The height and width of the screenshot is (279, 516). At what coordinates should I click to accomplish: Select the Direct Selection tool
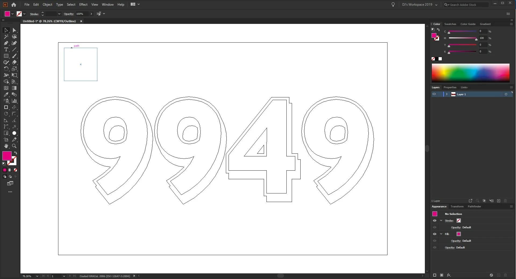coord(14,30)
